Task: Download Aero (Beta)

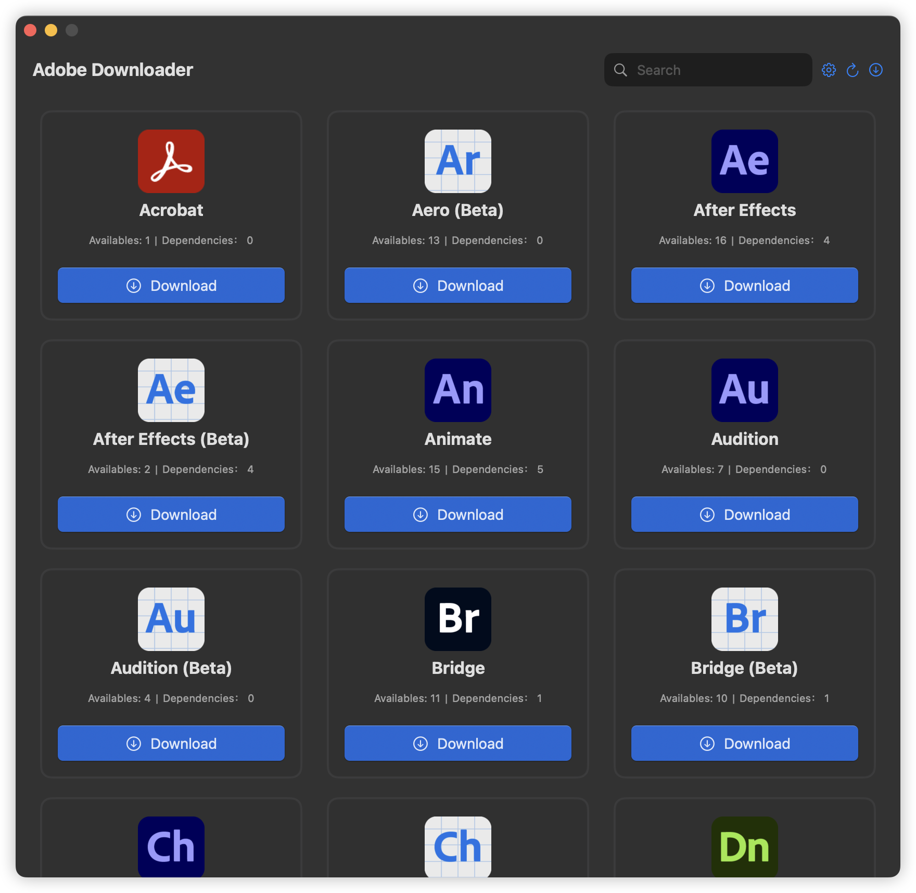Action: (458, 285)
